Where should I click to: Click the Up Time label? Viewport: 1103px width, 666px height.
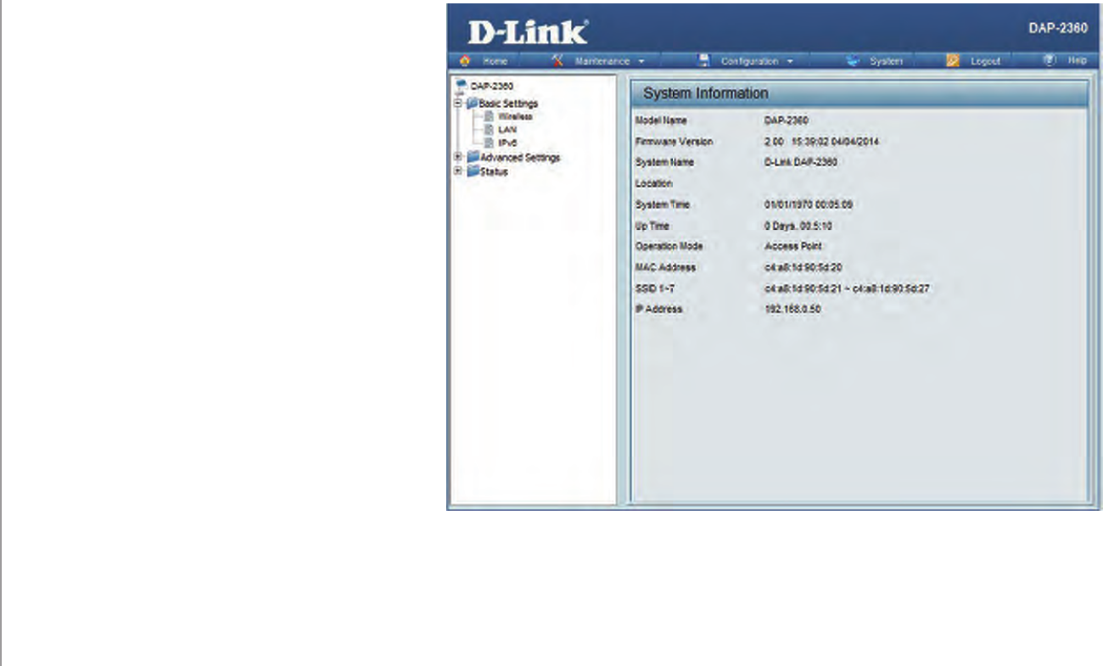coord(652,226)
